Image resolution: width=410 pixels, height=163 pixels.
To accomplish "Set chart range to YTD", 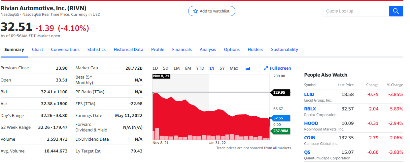I will 200,68.
